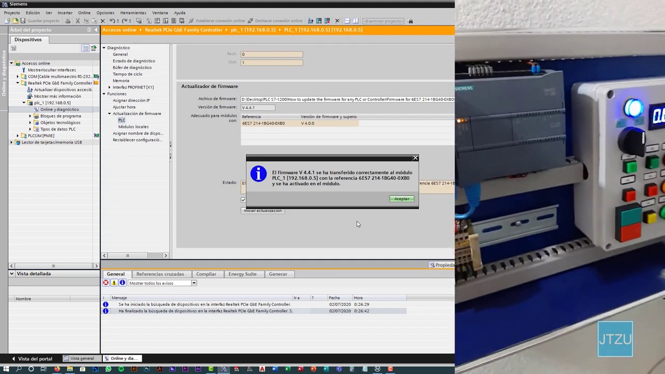Image resolution: width=665 pixels, height=374 pixels.
Task: Click Aceptar in the firmware dialog
Action: click(402, 199)
